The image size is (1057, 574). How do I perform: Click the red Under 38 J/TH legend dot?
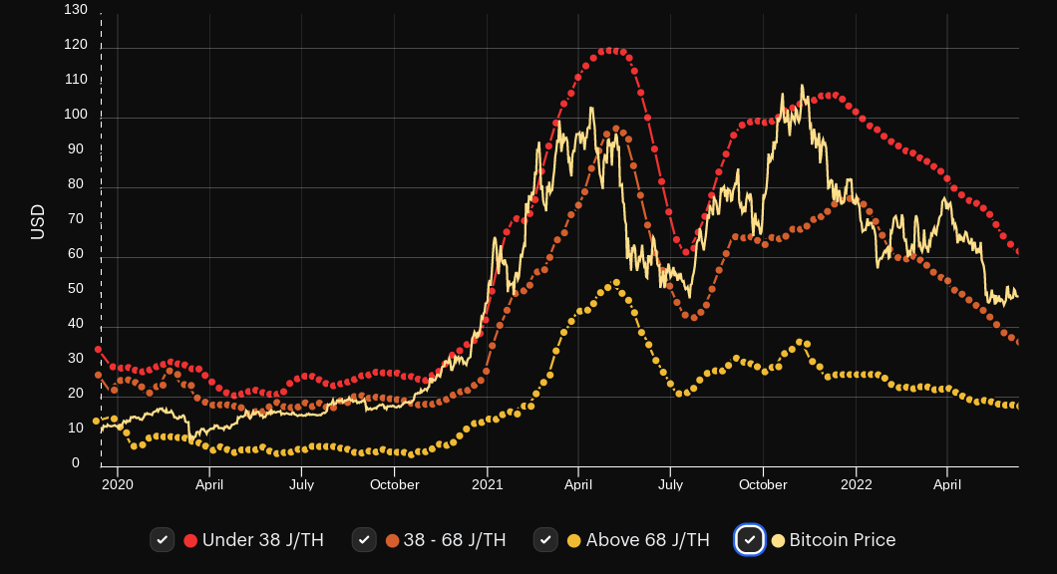click(x=190, y=541)
